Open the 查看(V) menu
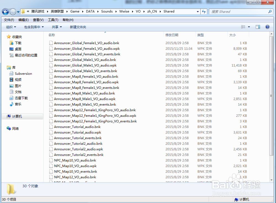This screenshot has height=203, width=276. [38, 20]
